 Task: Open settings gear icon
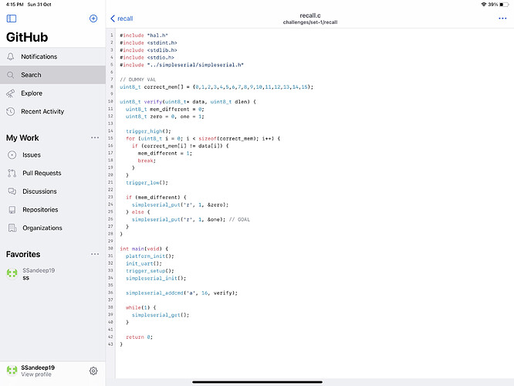point(93,371)
